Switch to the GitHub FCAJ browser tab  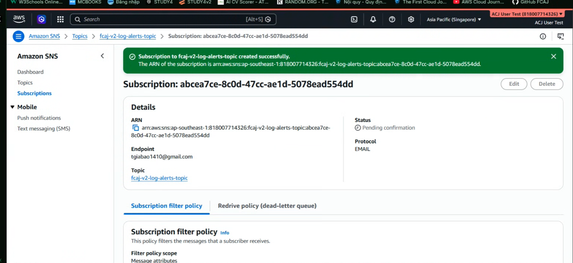(x=530, y=2)
